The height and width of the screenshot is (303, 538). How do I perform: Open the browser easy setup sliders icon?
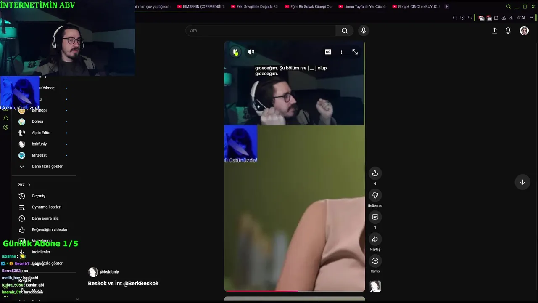click(x=532, y=18)
